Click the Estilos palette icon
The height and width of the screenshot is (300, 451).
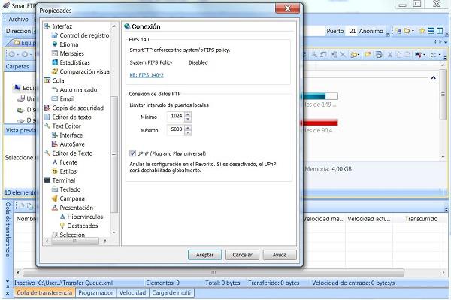55,171
